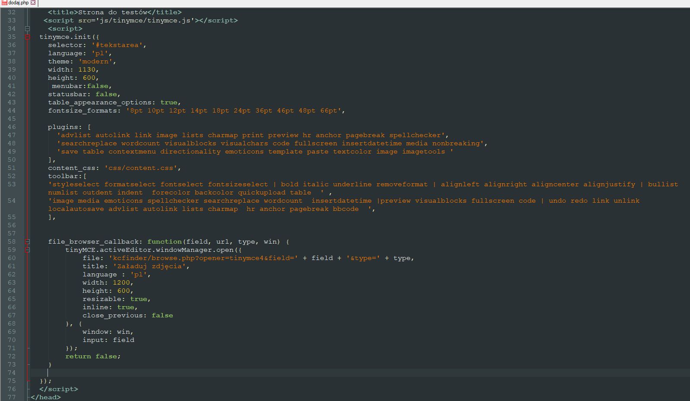
Task: Click '66pt' in the font size list
Action: point(329,111)
